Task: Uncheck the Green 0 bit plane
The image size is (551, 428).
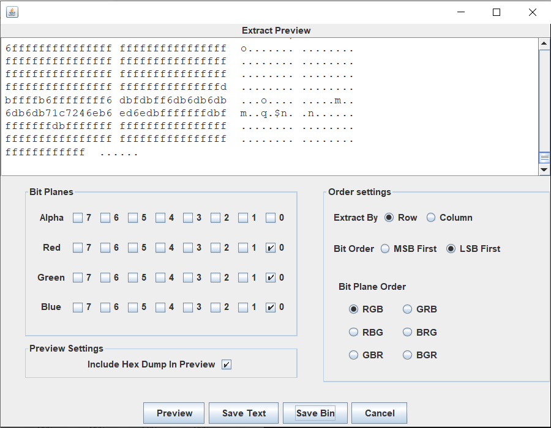Action: 270,278
